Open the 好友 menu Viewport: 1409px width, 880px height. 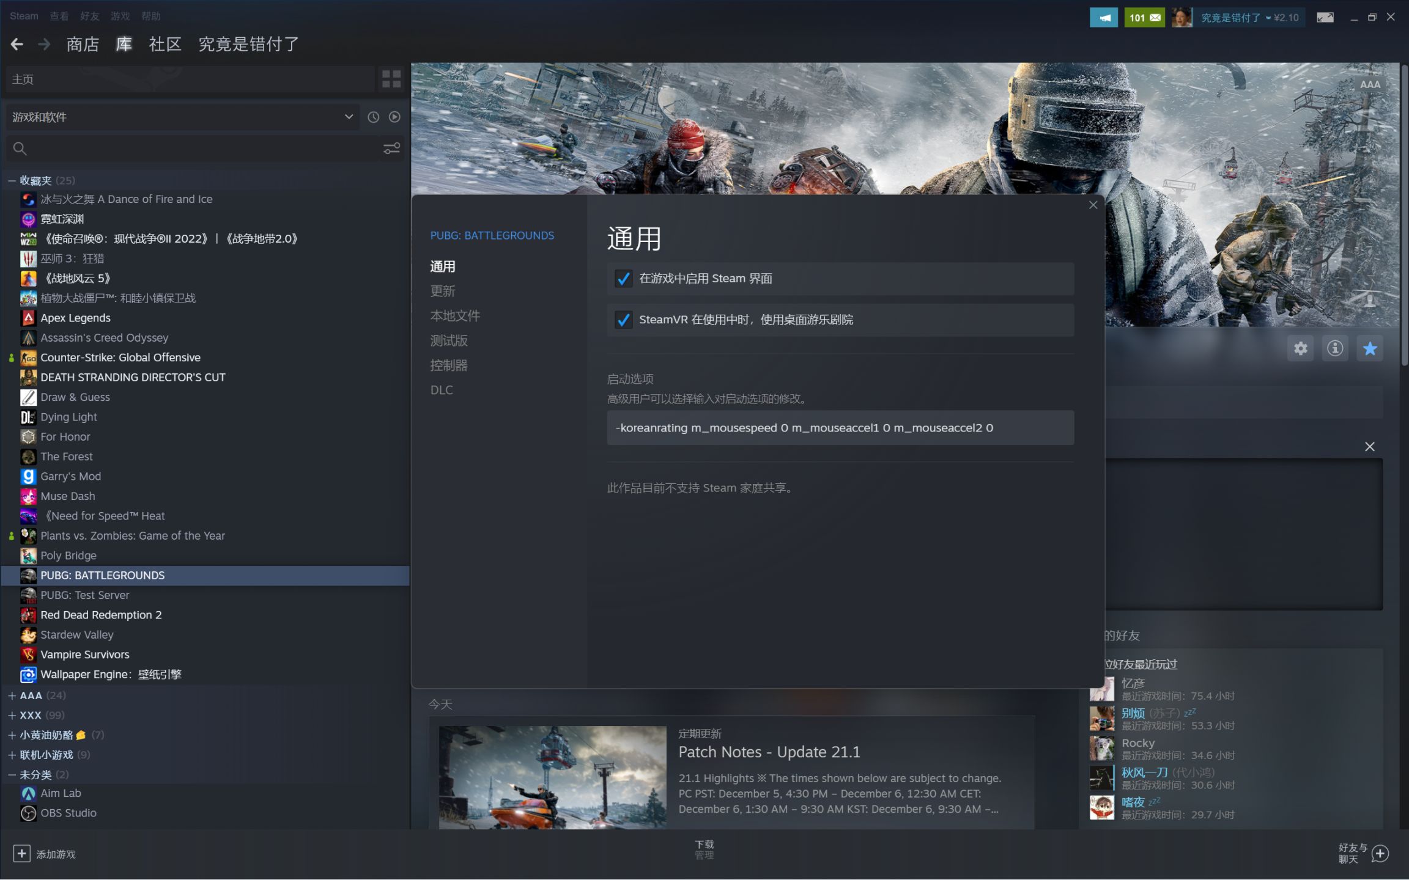tap(90, 16)
